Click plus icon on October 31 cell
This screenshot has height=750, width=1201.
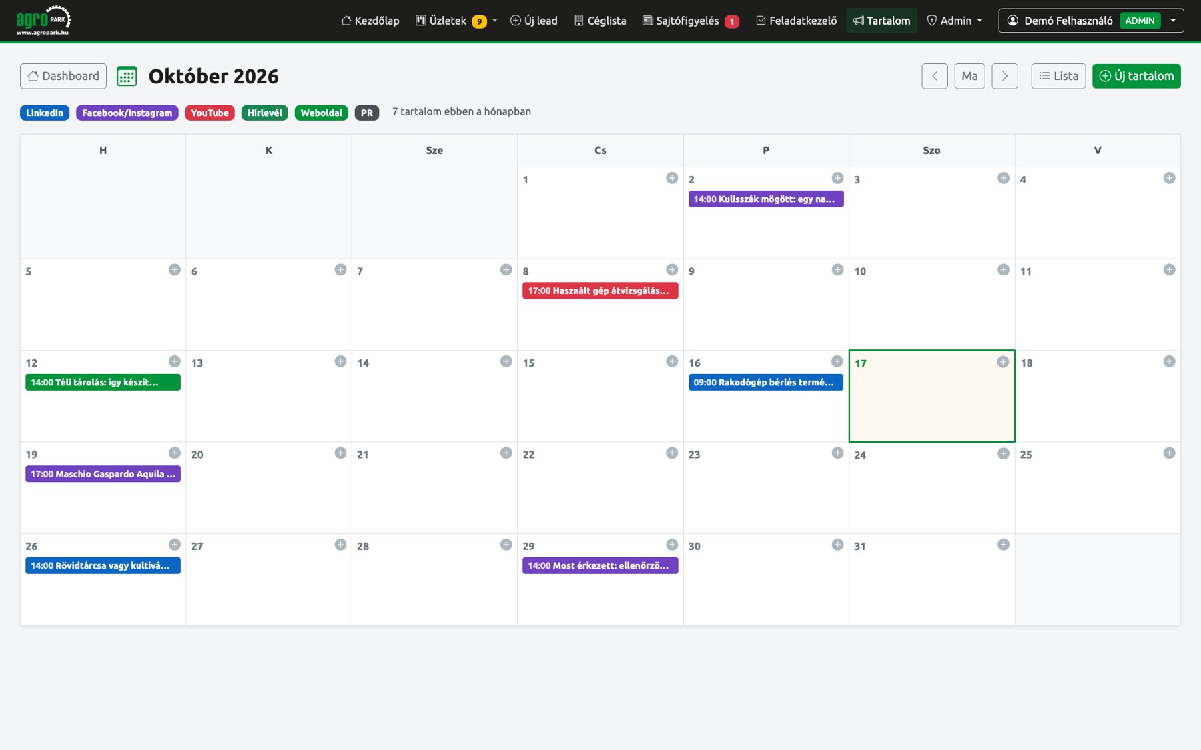(x=1004, y=545)
